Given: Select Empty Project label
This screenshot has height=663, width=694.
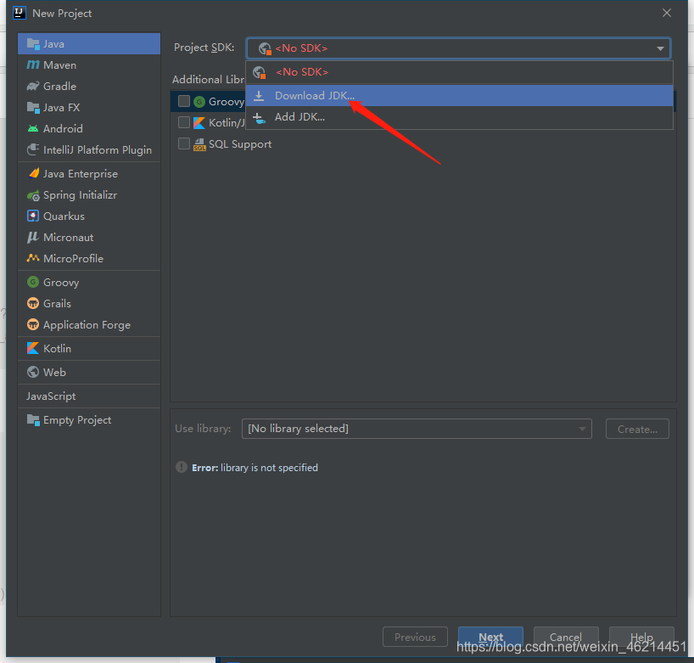Looking at the screenshot, I should click(x=77, y=420).
